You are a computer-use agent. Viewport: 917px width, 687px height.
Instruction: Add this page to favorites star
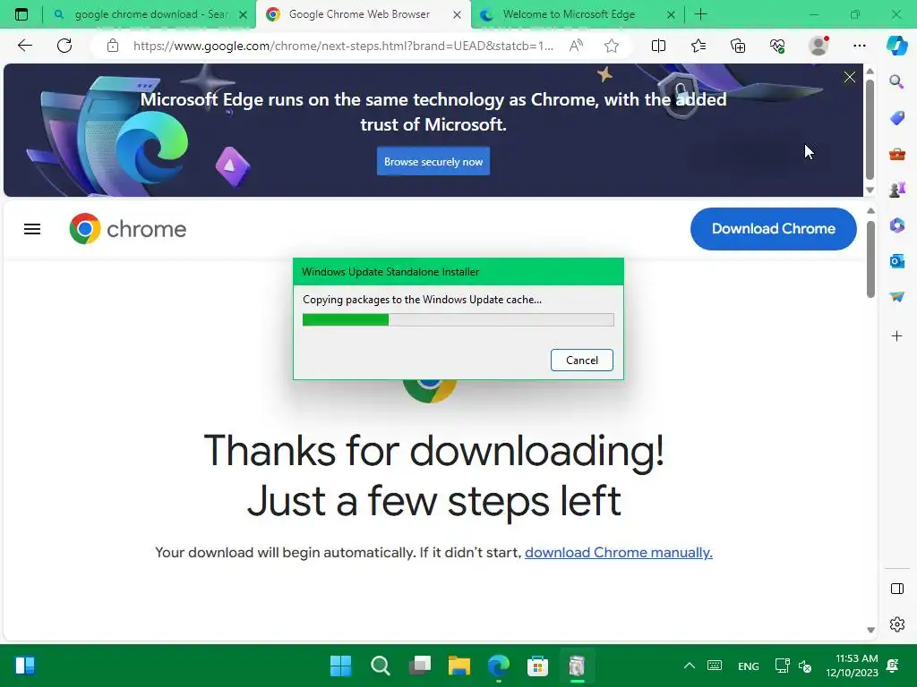point(611,46)
